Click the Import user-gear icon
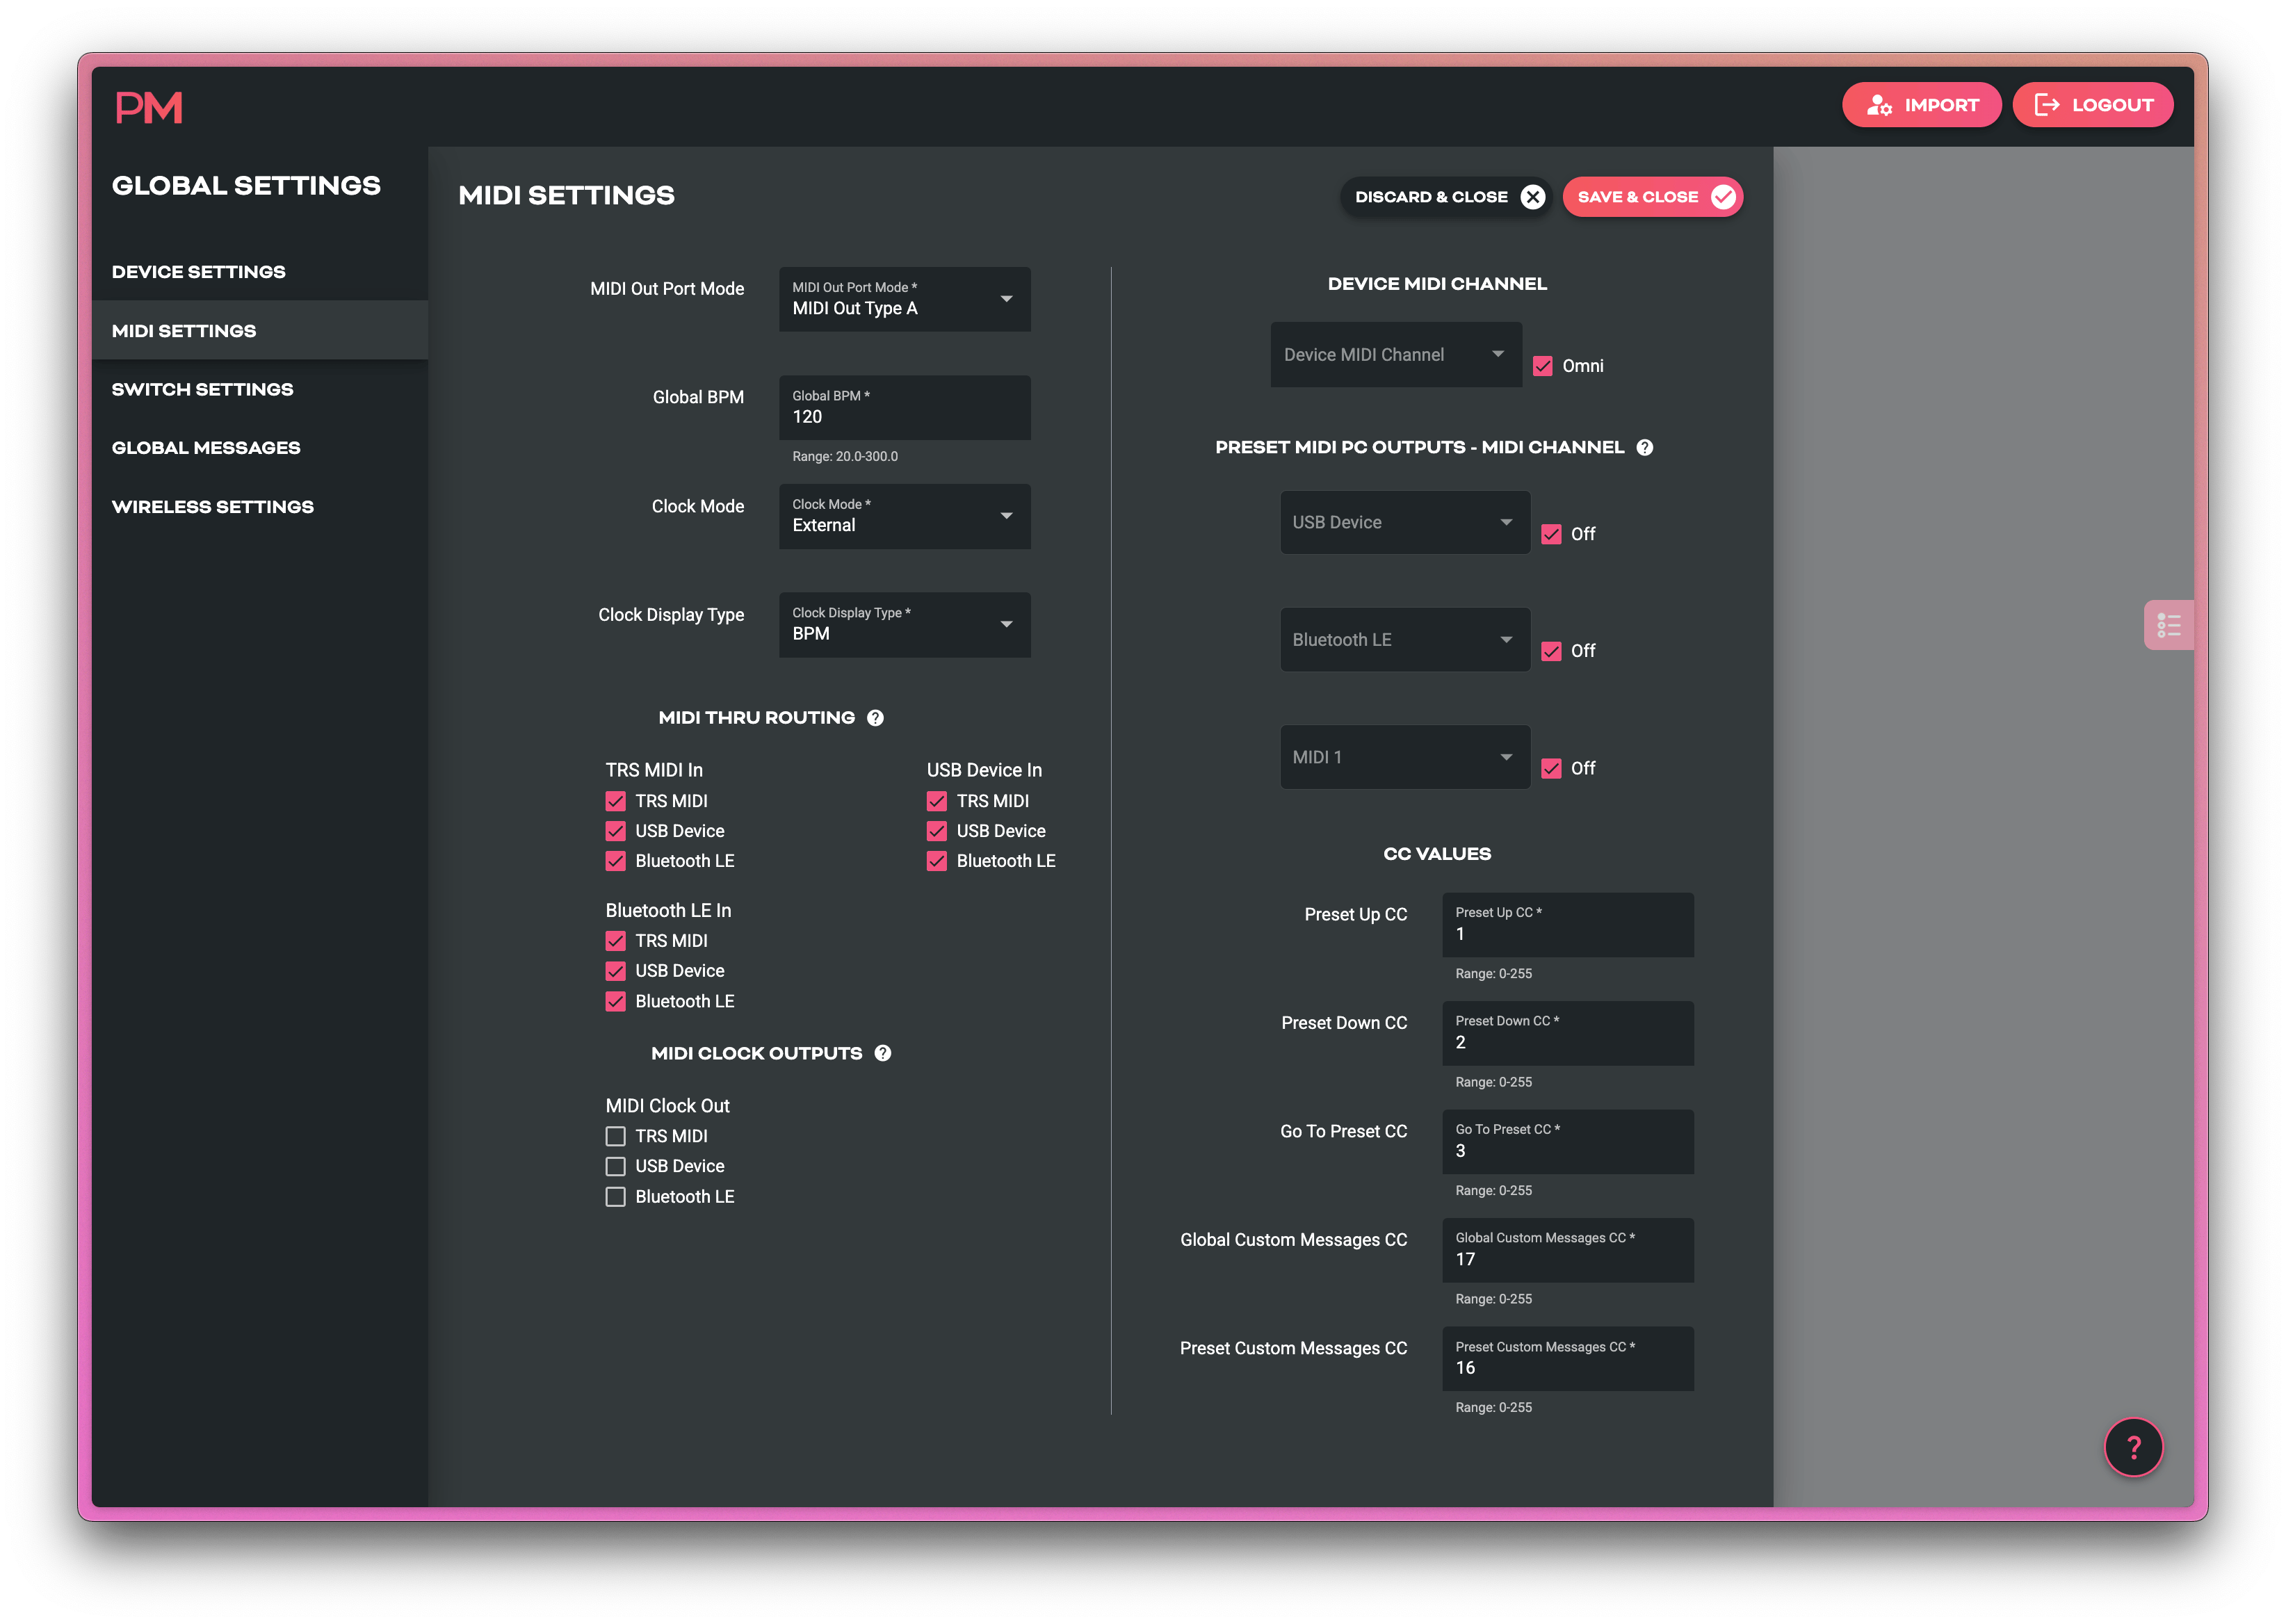This screenshot has width=2286, height=1624. point(1879,104)
